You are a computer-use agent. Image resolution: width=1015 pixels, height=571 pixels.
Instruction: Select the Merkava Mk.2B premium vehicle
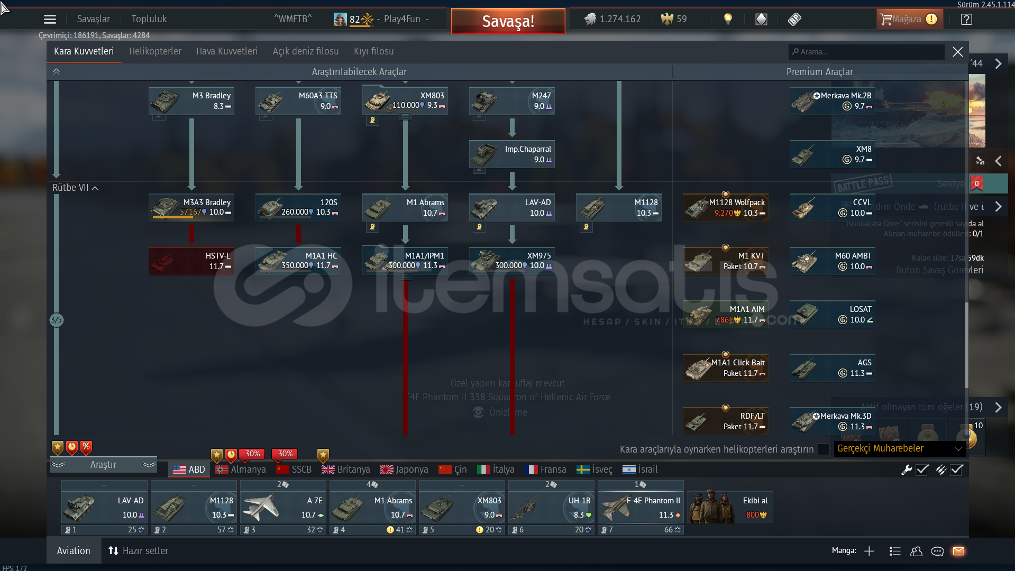click(833, 100)
